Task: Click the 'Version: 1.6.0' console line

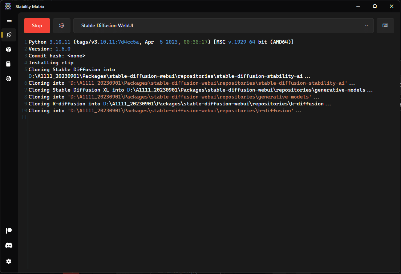Action: [x=49, y=49]
